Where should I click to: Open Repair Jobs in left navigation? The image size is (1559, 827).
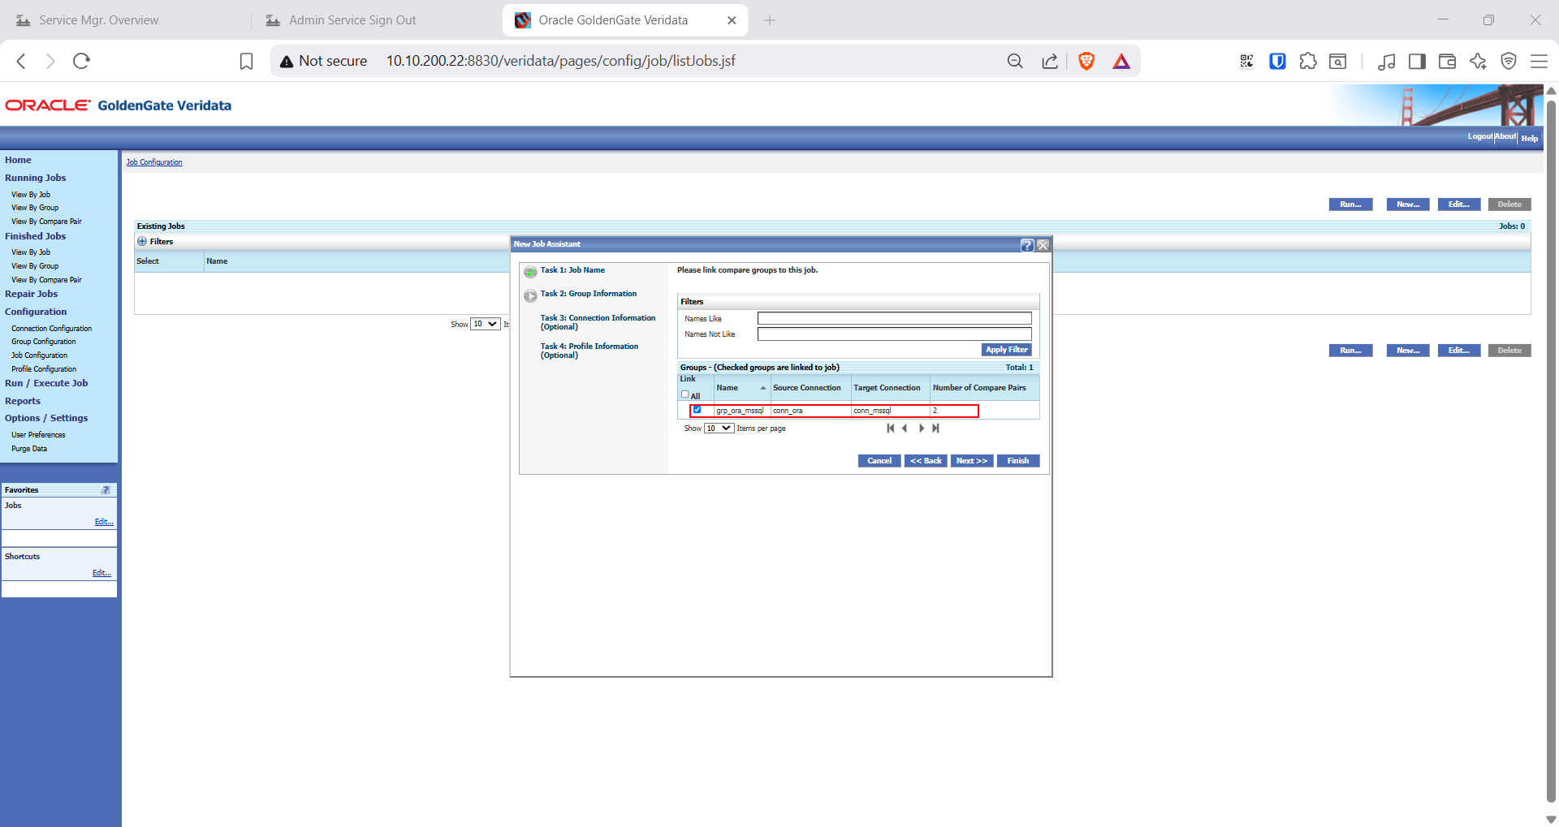(x=31, y=294)
